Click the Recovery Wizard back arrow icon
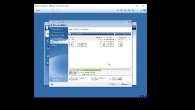Image resolution: width=195 pixels, height=110 pixels. coord(51,25)
